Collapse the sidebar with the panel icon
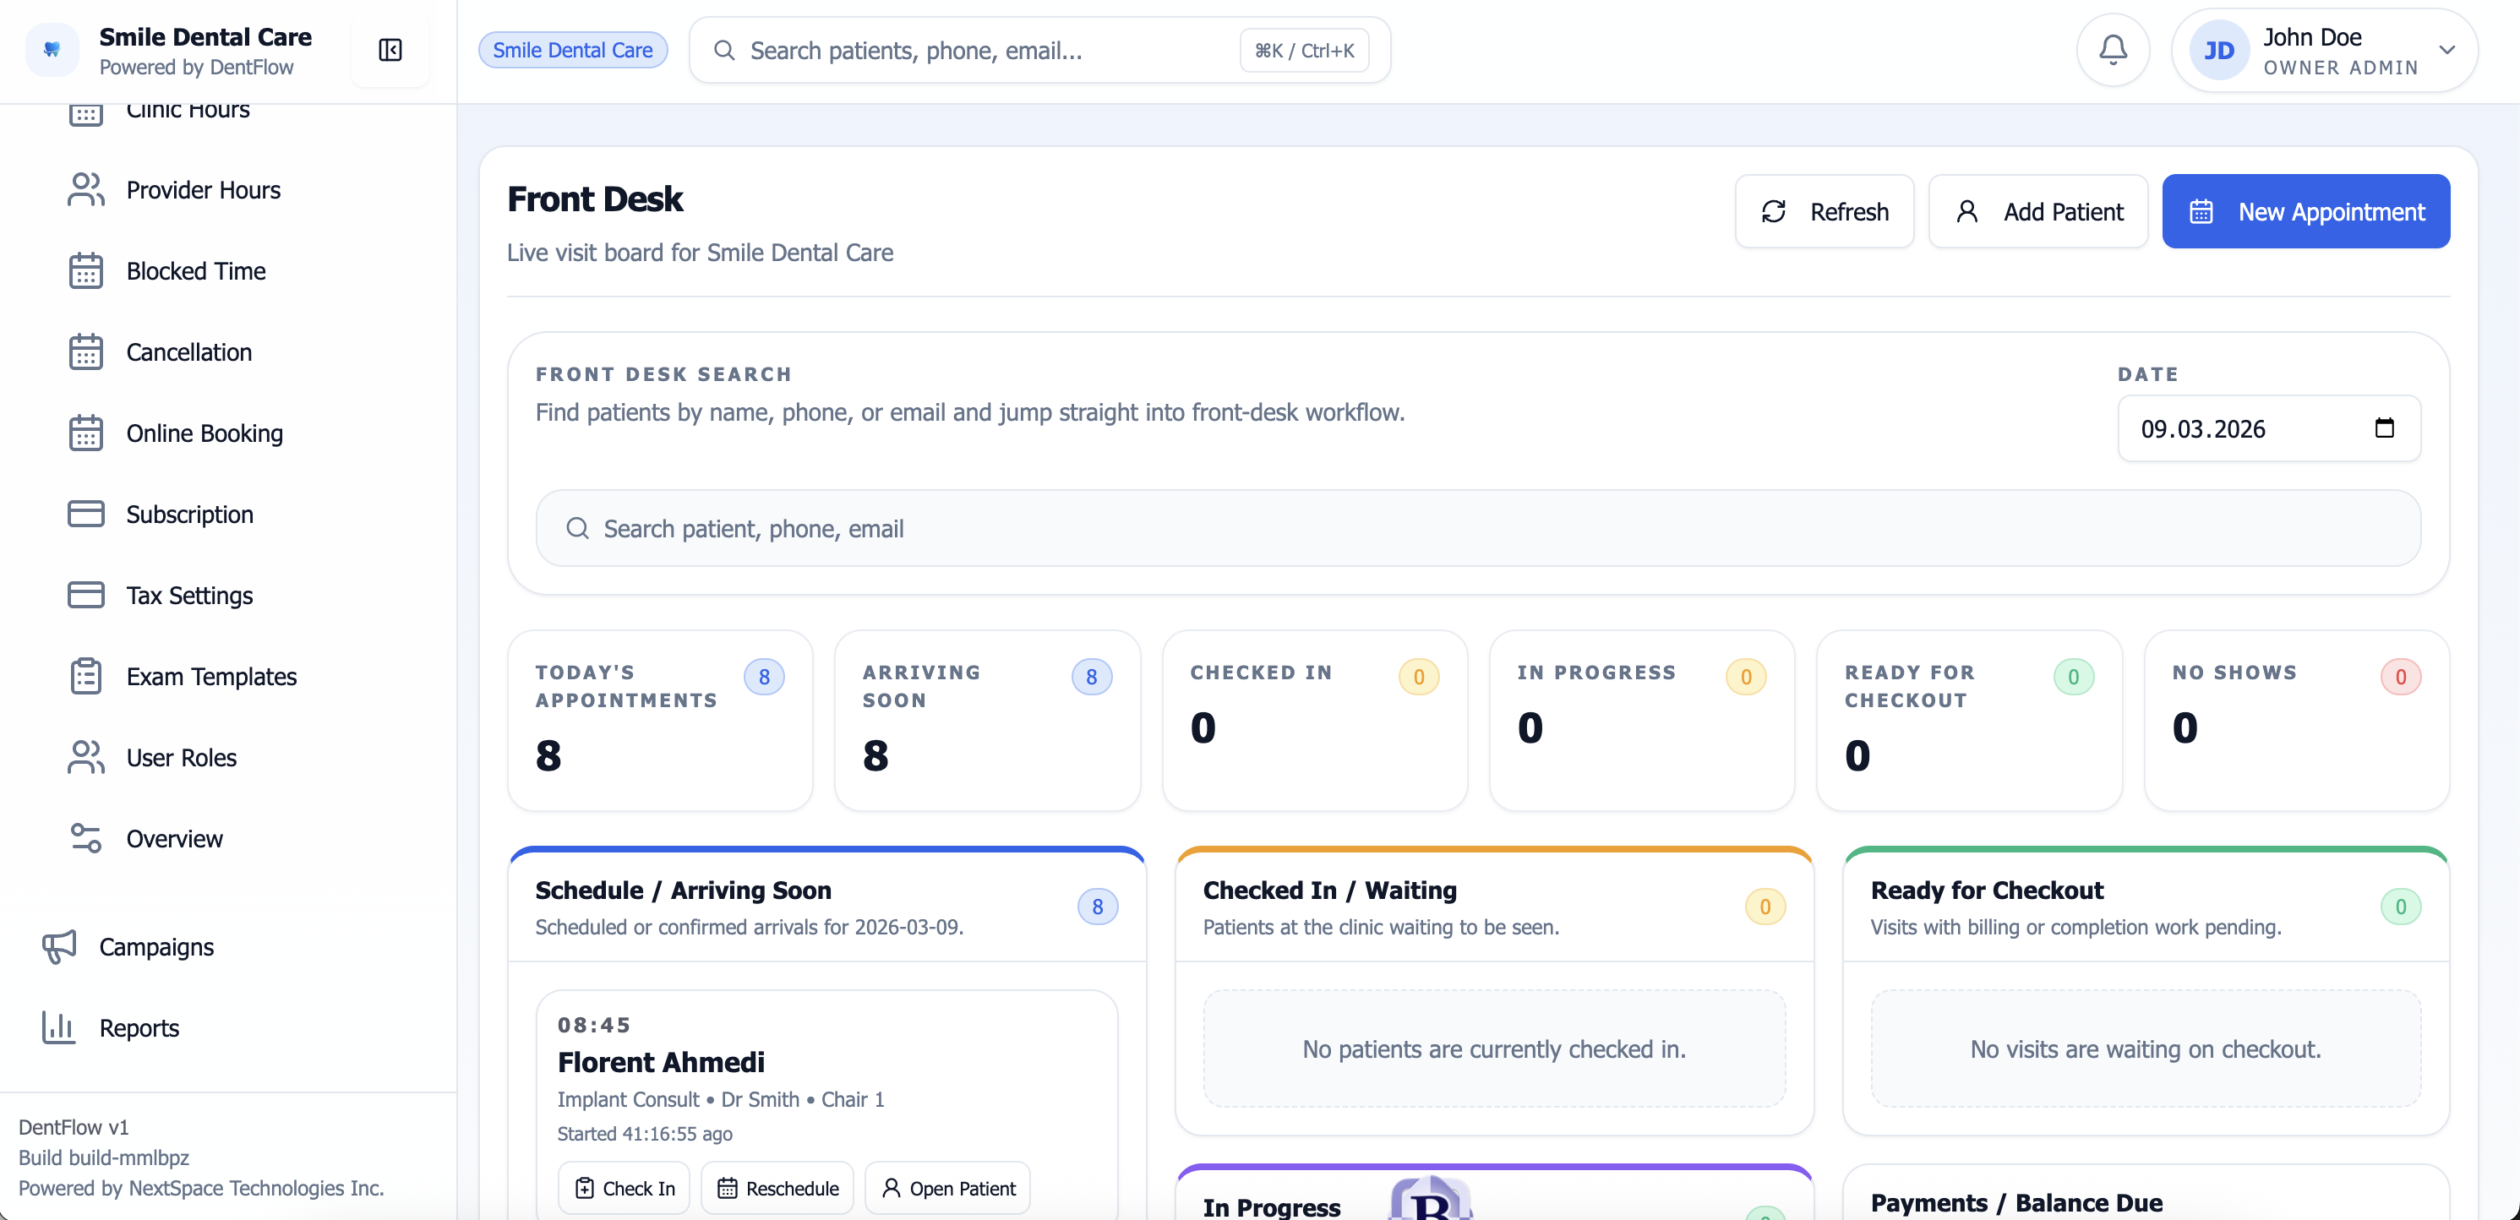Viewport: 2520px width, 1220px height. click(390, 50)
